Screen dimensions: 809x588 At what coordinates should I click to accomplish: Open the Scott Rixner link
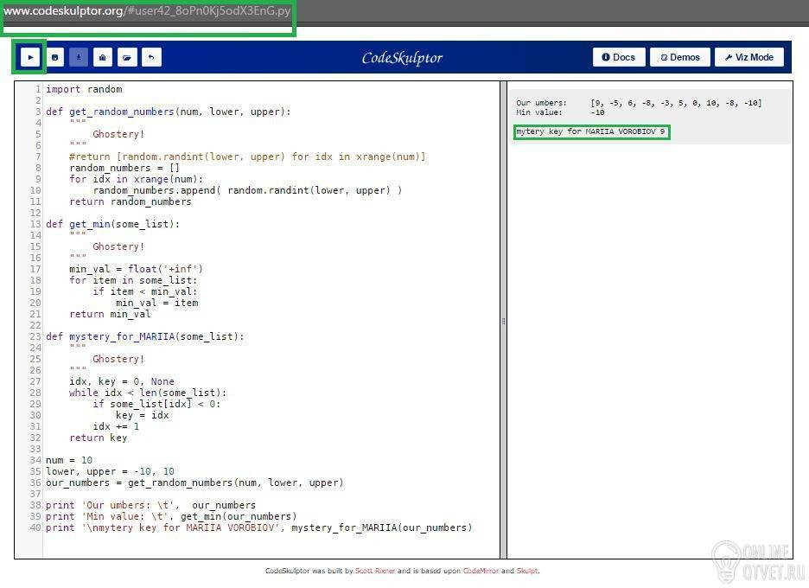(374, 571)
